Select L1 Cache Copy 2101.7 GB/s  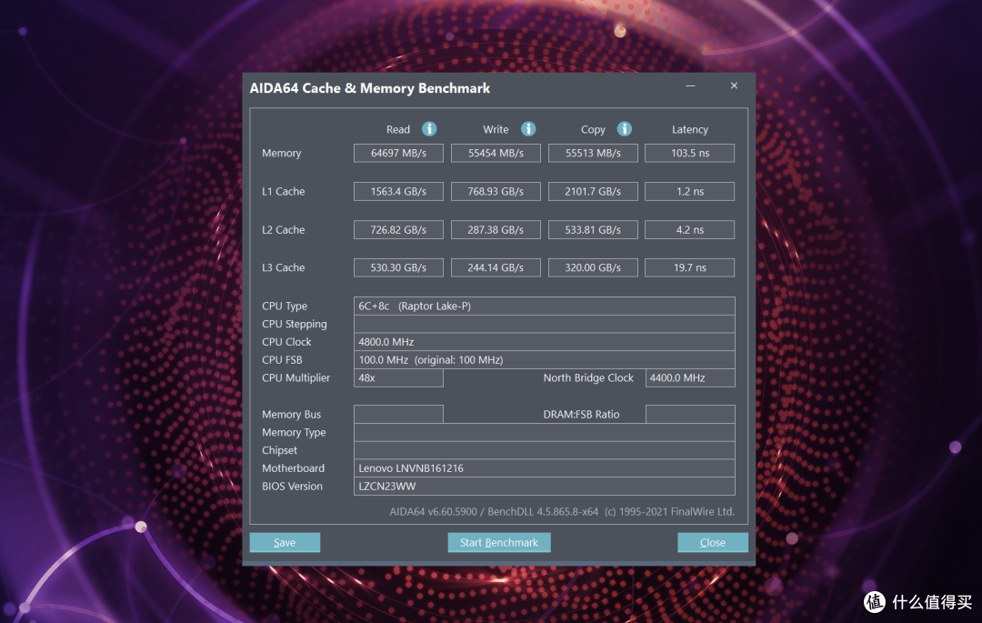[x=593, y=192]
